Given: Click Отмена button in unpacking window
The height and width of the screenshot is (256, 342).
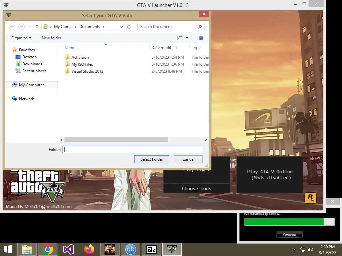Looking at the screenshot, I should (290, 235).
